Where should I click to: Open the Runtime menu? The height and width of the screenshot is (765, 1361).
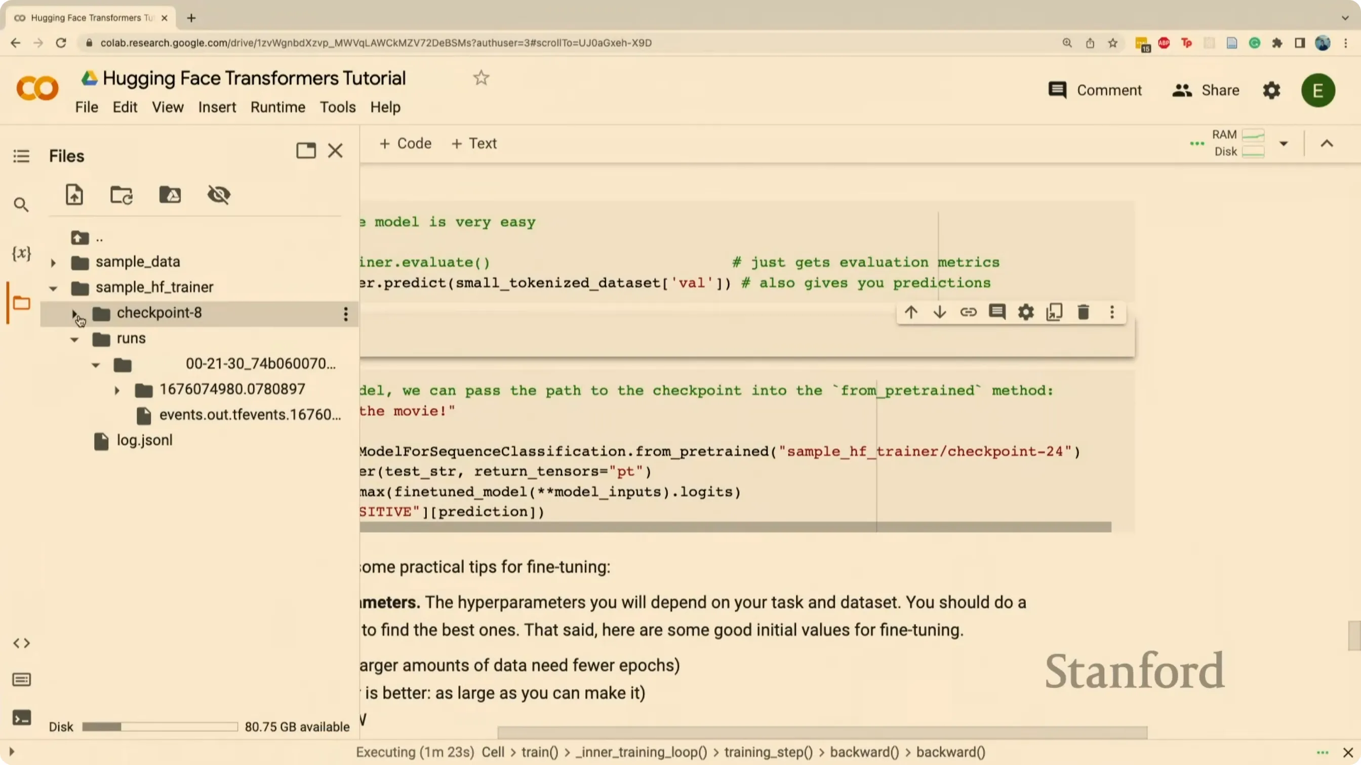pos(278,107)
